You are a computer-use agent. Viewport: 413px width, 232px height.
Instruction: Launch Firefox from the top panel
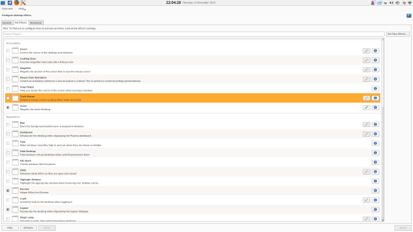[17, 3]
